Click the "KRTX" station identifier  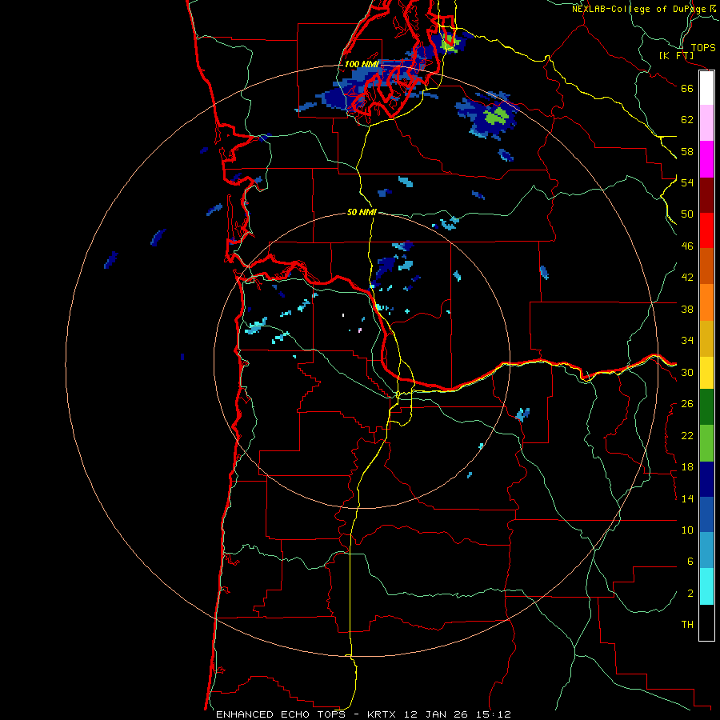(x=383, y=714)
